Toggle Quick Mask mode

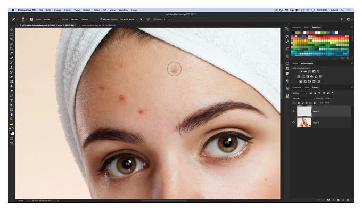point(11,139)
